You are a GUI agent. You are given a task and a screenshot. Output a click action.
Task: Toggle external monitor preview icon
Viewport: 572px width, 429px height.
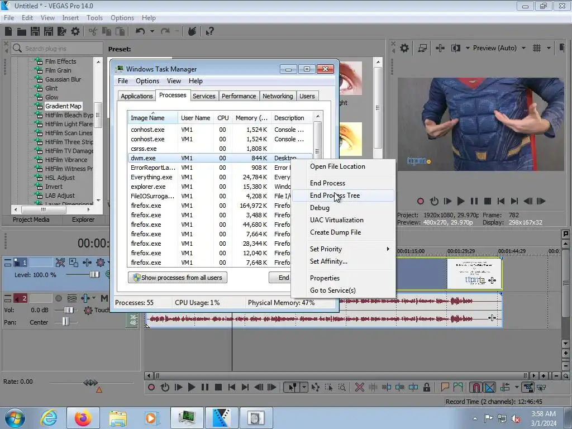[422, 48]
